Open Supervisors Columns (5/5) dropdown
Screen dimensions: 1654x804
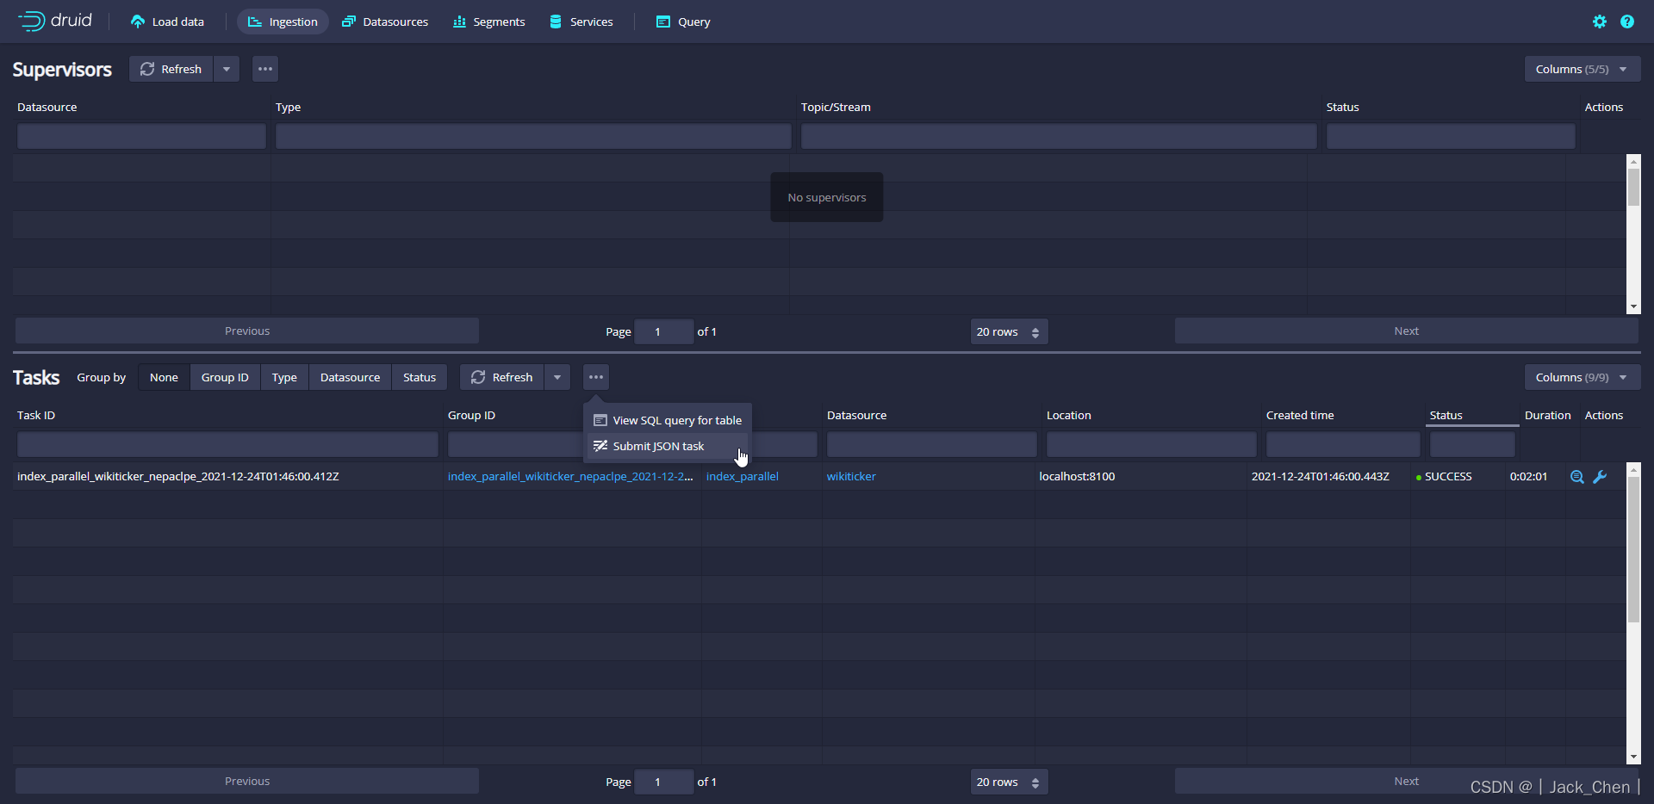point(1582,69)
